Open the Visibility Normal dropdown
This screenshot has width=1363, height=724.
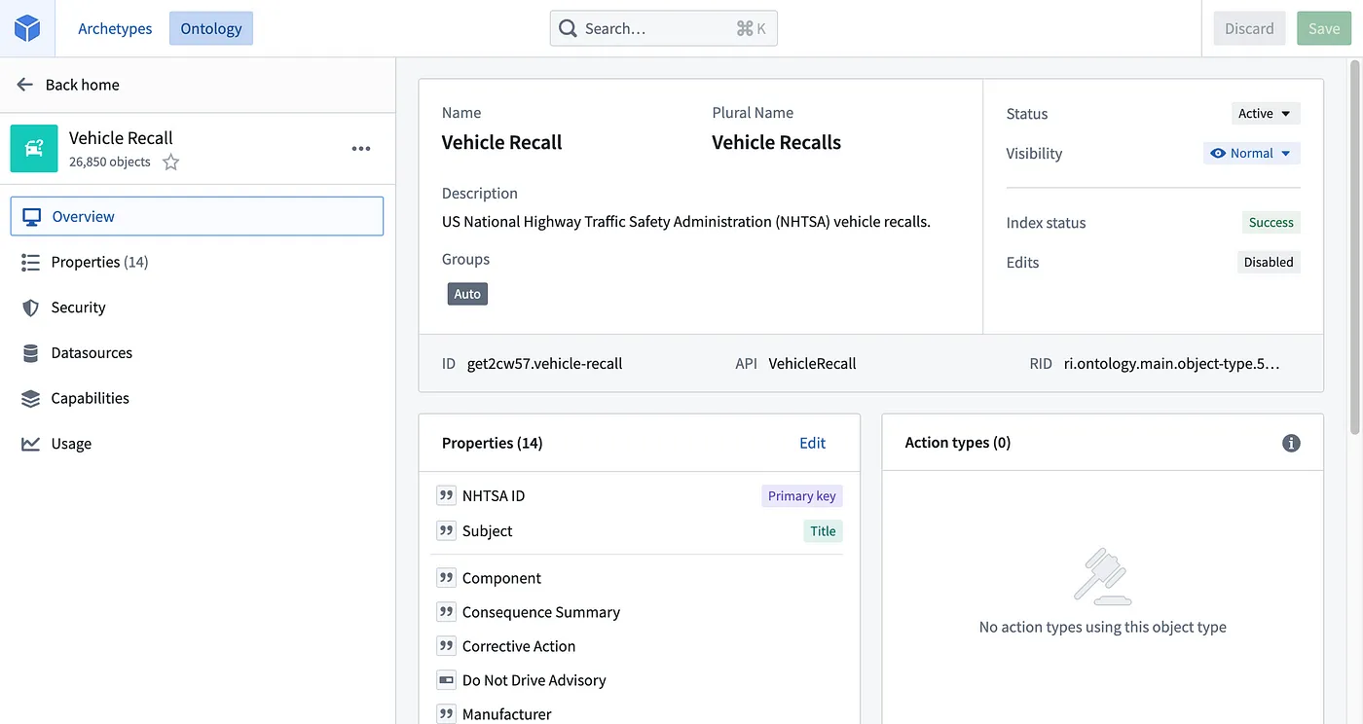point(1251,153)
